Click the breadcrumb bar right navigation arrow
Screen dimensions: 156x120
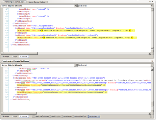click(x=151, y=116)
